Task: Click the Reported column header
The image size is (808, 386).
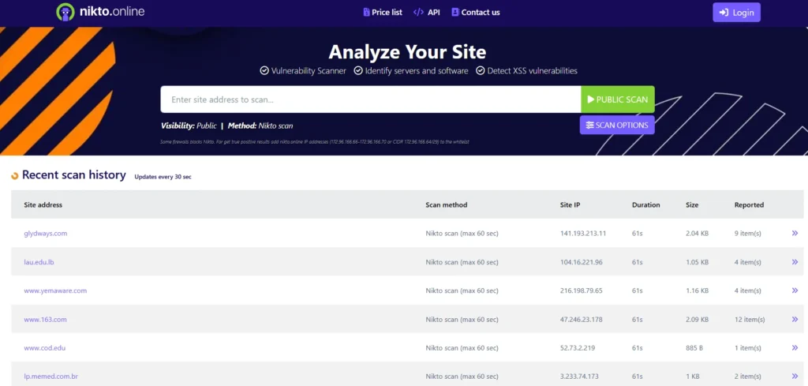Action: [x=749, y=204]
